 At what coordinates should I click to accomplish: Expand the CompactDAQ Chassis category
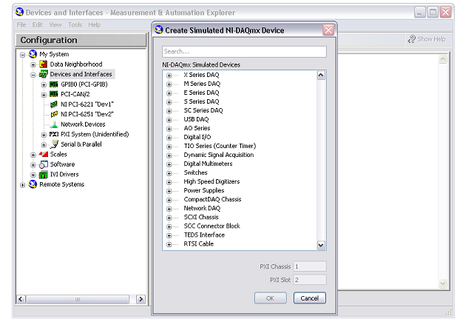tap(169, 200)
